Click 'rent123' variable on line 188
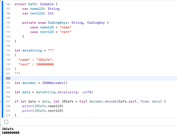 pos(37,13)
